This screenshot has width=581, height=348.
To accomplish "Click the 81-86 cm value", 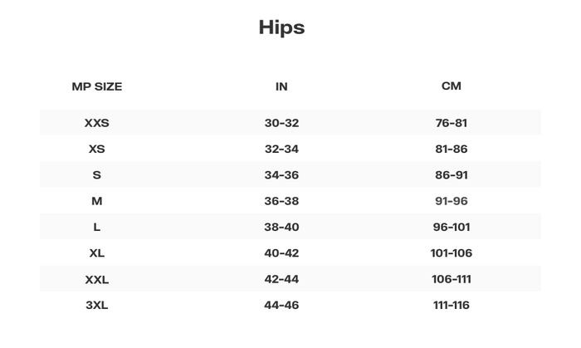I will [x=451, y=149].
